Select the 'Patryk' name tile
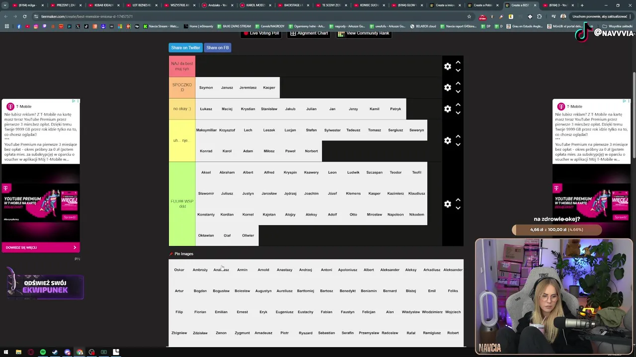The width and height of the screenshot is (636, 357). (x=396, y=109)
